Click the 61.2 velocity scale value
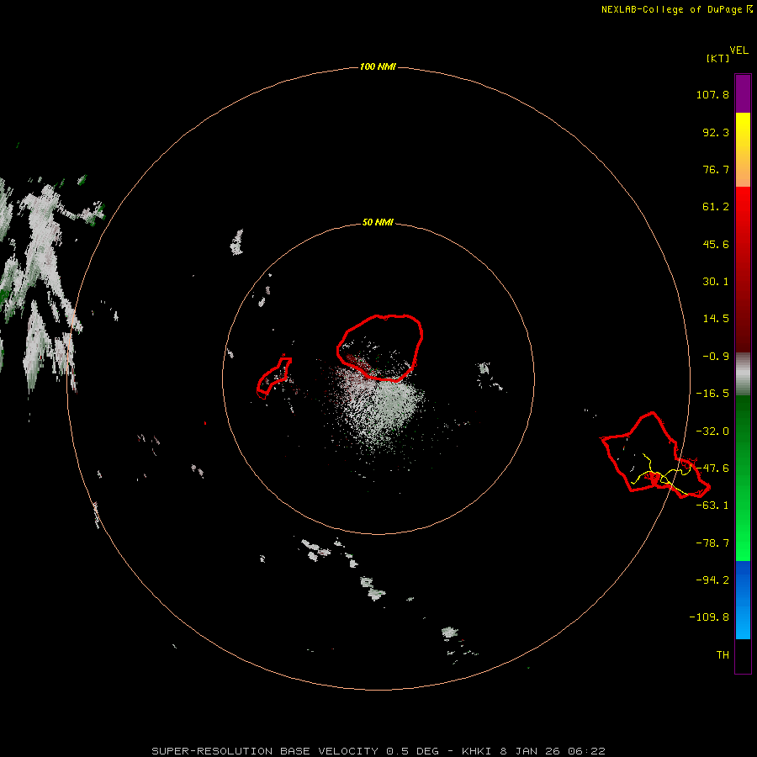 click(x=716, y=207)
